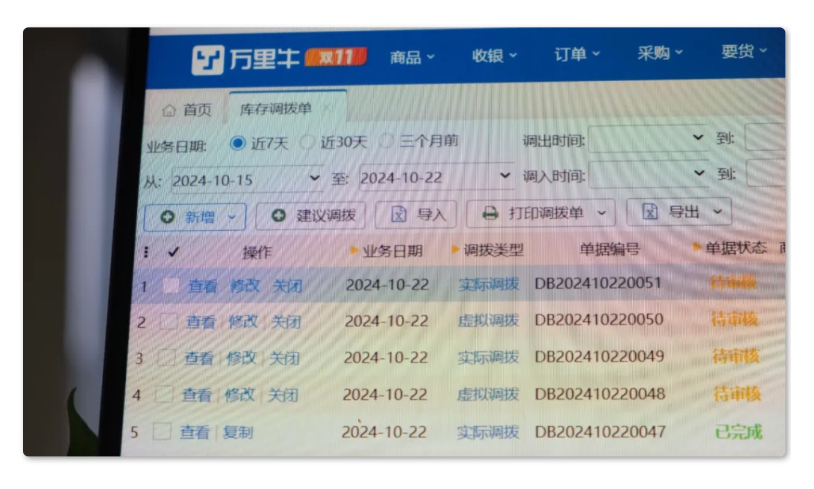Image resolution: width=814 pixels, height=489 pixels.
Task: Open the start date 2024-10-15 dropdown
Action: [x=314, y=178]
